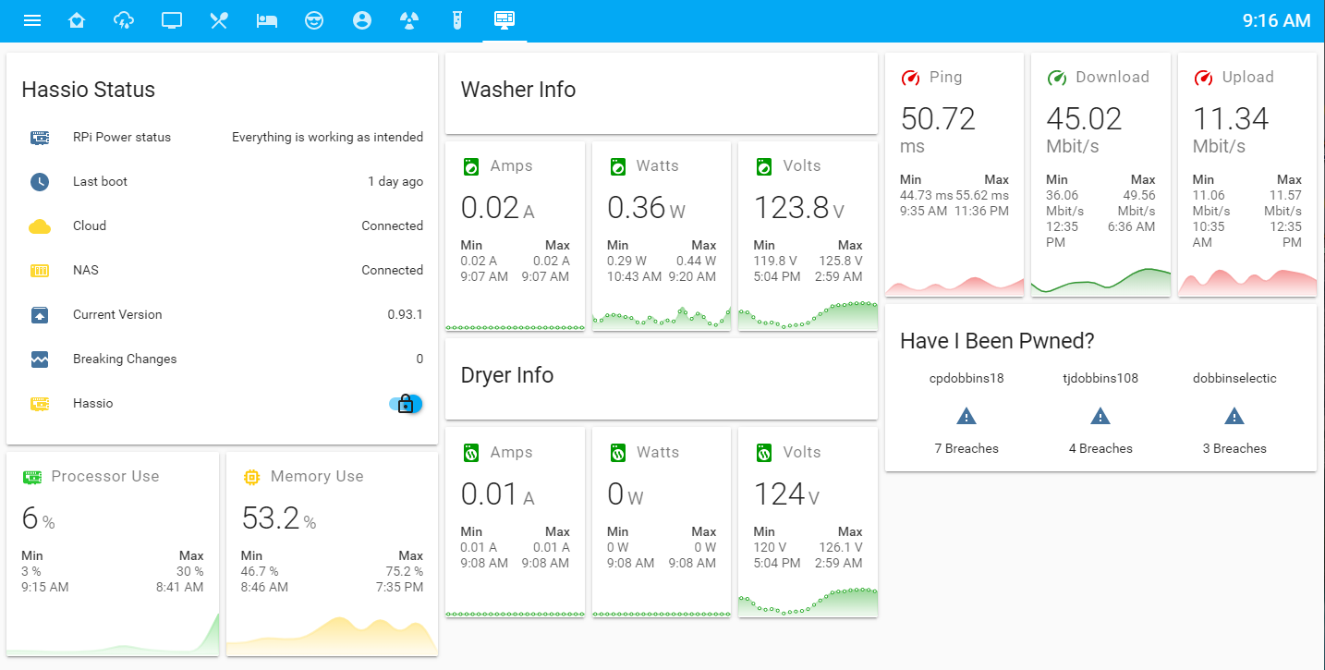
Task: Open the Breaking Changes entity row
Action: [x=222, y=359]
